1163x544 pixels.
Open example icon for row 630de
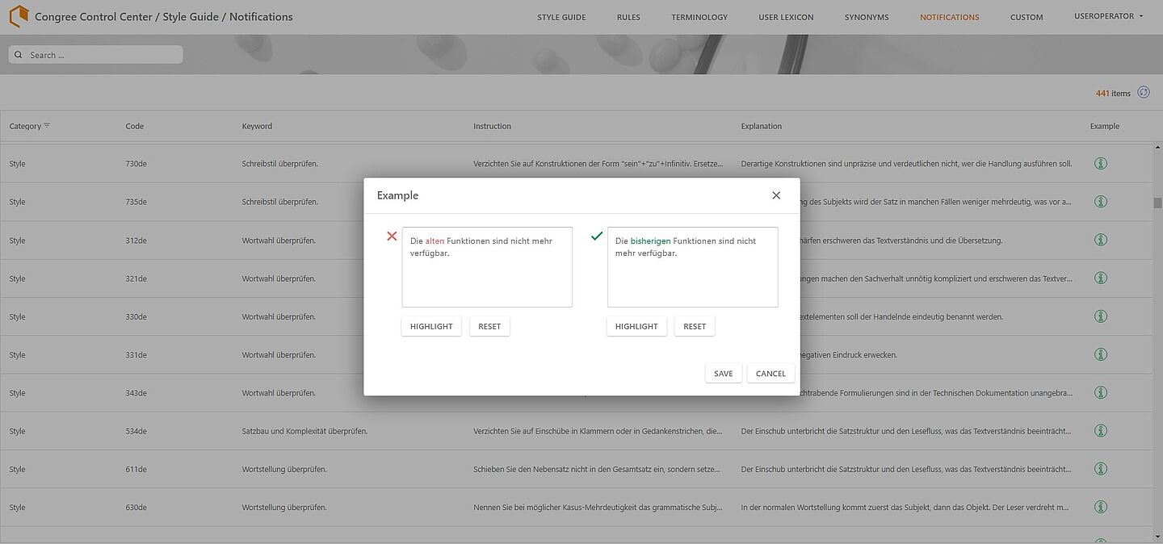coord(1100,507)
